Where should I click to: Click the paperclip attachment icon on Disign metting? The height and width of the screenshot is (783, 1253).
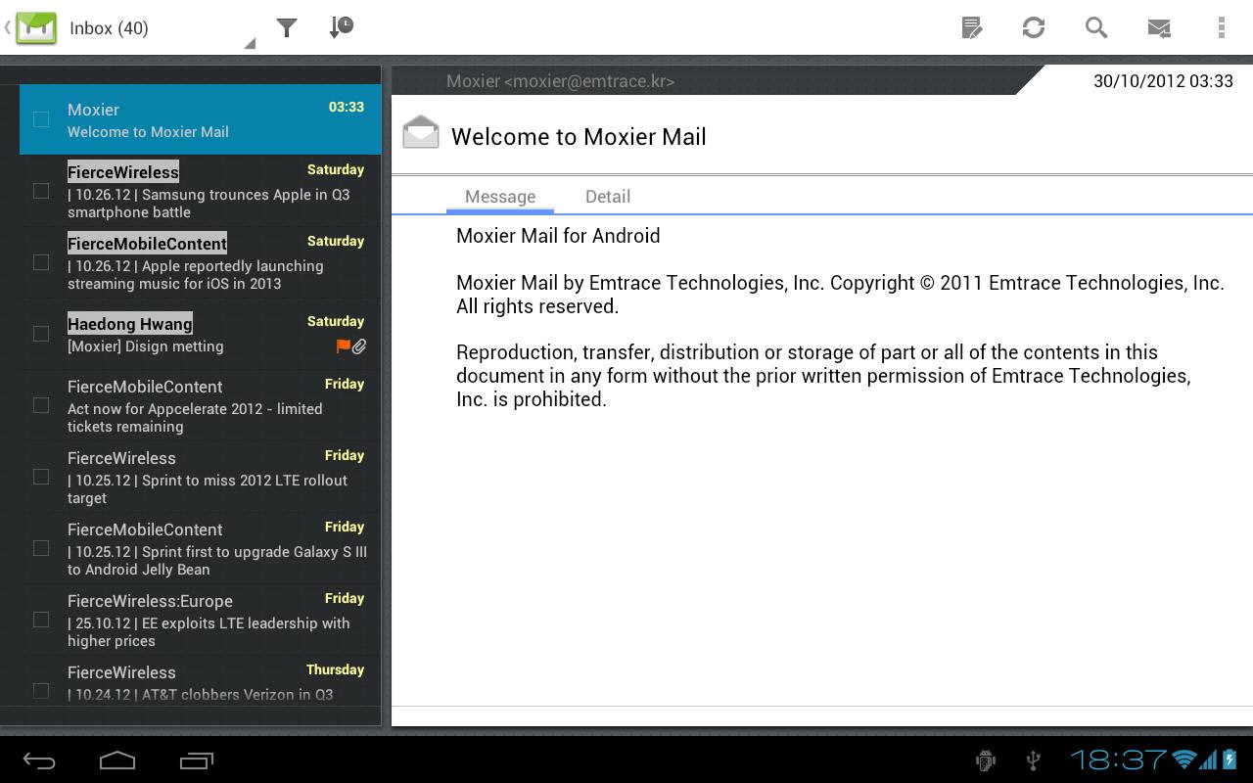[359, 346]
